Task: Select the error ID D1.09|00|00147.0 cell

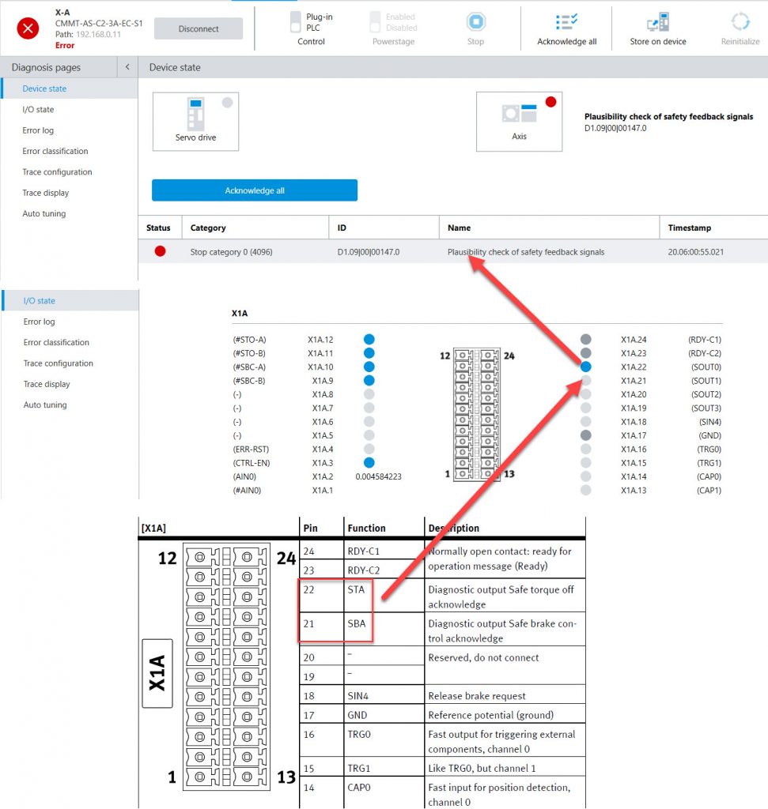Action: click(369, 252)
